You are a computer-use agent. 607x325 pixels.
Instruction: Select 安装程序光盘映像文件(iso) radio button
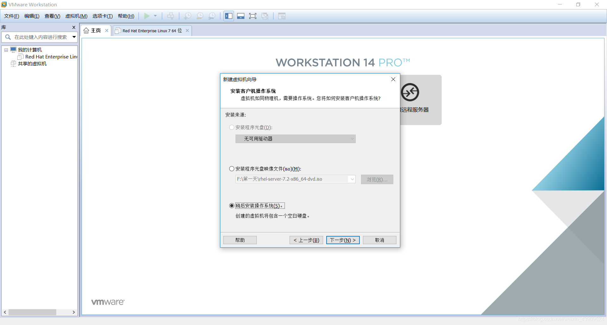tap(232, 169)
